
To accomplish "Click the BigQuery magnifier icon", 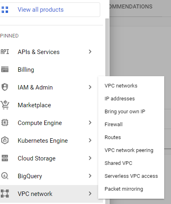I will (x=5, y=176).
